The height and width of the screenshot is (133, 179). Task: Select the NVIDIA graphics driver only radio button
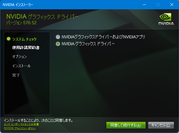pos(58,44)
